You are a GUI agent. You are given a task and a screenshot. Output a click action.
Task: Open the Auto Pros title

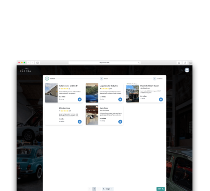[104, 108]
